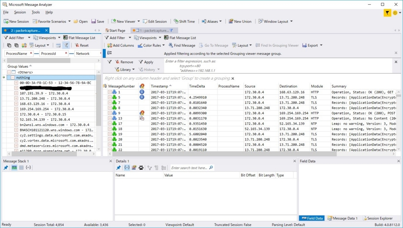
Task: Open Shift Time from the toolbar
Action: [184, 21]
